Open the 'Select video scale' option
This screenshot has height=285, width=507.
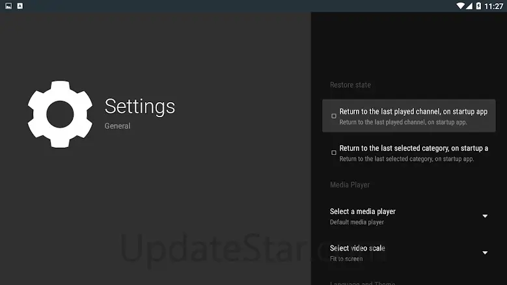coord(409,253)
